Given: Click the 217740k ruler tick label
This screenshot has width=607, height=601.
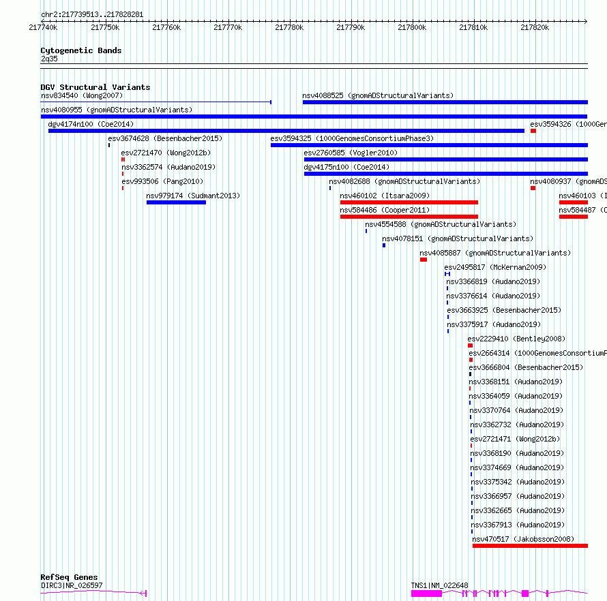Looking at the screenshot, I should (x=43, y=27).
